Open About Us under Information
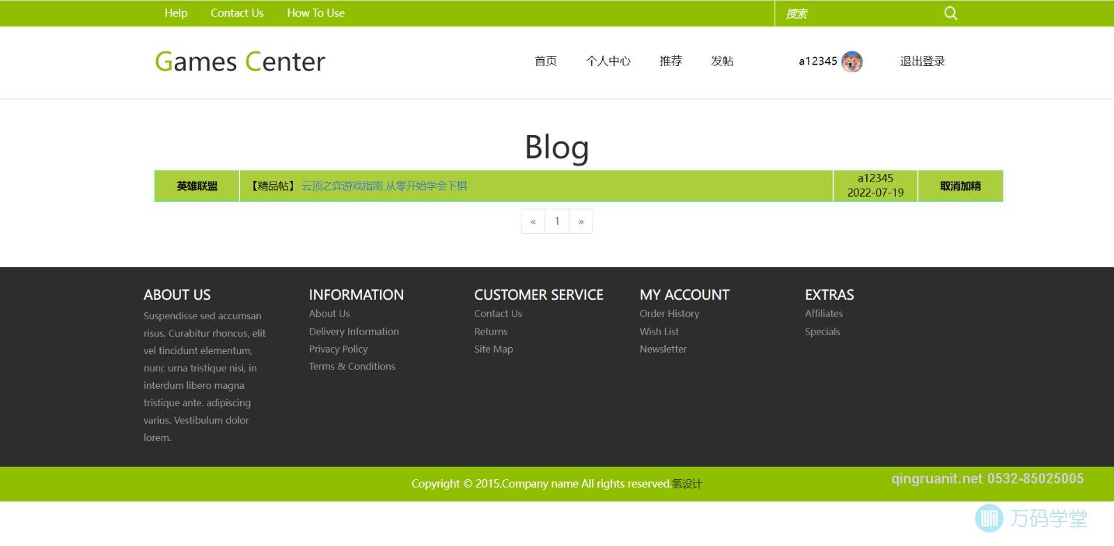The height and width of the screenshot is (546, 1114). [x=329, y=314]
